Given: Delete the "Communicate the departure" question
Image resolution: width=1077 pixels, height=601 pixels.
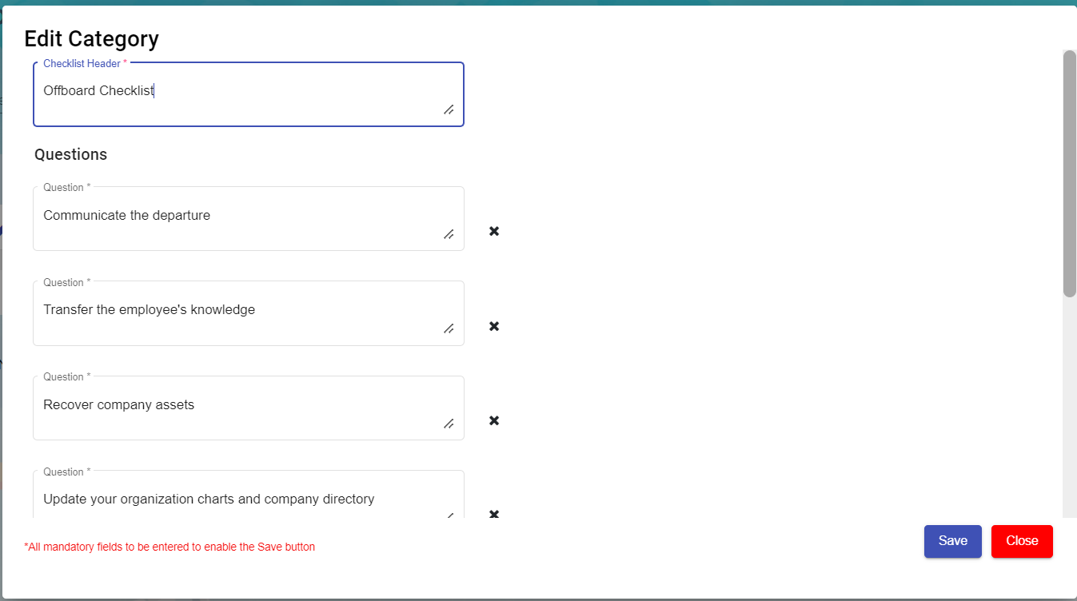Looking at the screenshot, I should 494,231.
